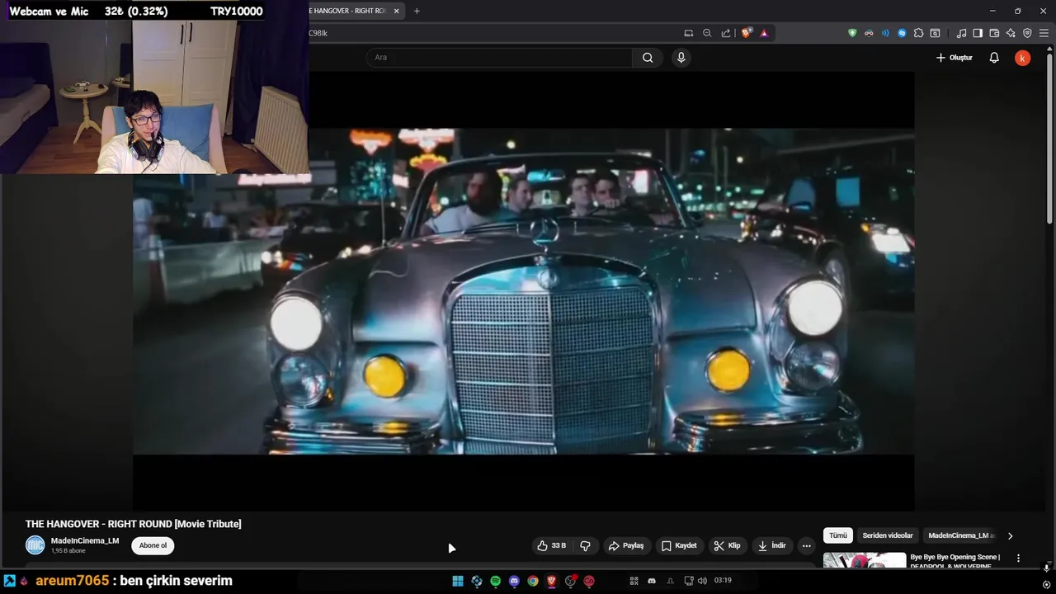Click the blue Shazam extension icon
The width and height of the screenshot is (1056, 594).
(x=902, y=33)
